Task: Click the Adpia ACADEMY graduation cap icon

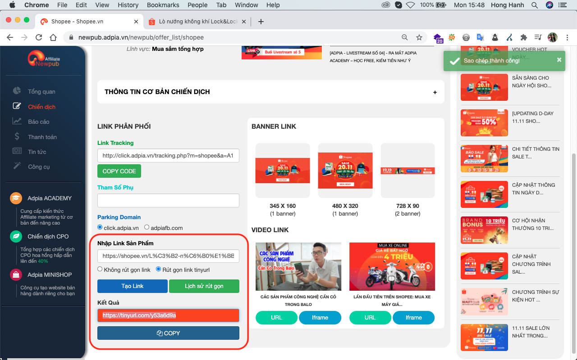Action: [16, 198]
